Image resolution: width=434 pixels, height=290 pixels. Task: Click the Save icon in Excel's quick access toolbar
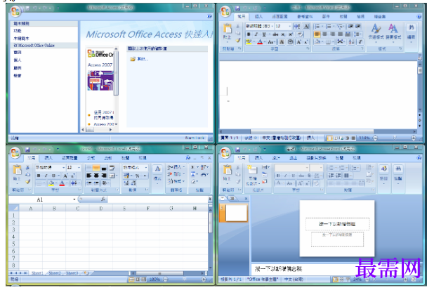[27, 150]
